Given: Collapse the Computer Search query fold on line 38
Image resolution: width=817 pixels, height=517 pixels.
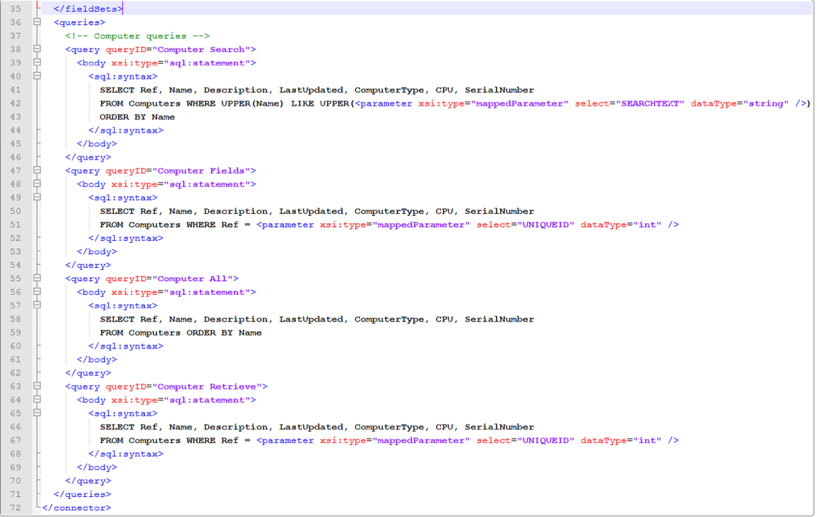Looking at the screenshot, I should (x=37, y=49).
